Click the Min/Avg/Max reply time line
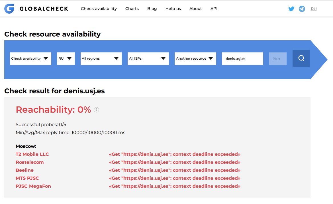The width and height of the screenshot is (333, 204). (71, 132)
